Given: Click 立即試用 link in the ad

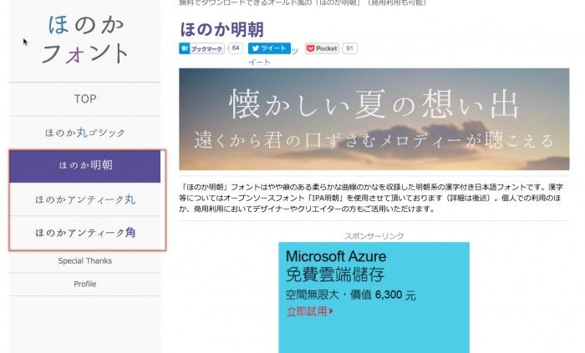Looking at the screenshot, I should pyautogui.click(x=309, y=311).
